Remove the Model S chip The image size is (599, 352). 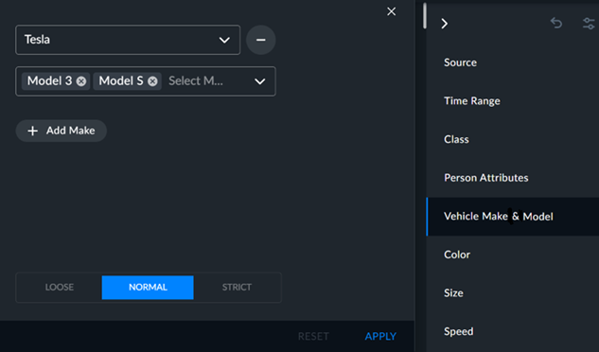pyautogui.click(x=152, y=81)
